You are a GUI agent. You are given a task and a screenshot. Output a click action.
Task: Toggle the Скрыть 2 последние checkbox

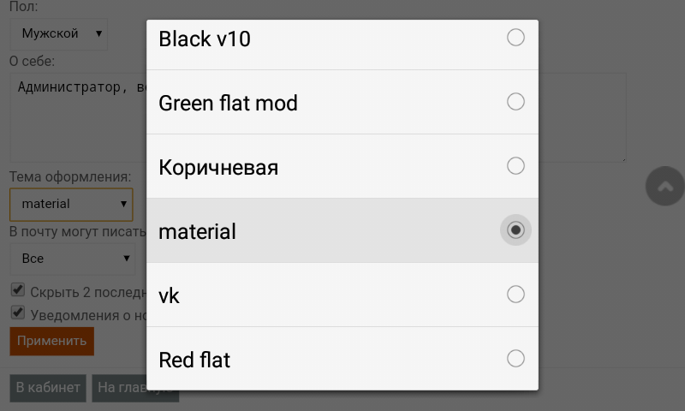coord(17,290)
